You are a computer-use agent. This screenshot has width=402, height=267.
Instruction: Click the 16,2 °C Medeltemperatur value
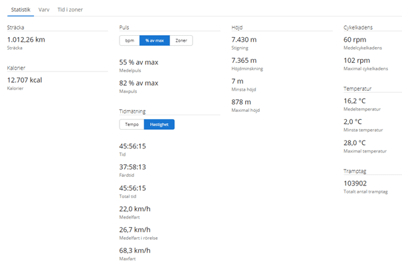[x=354, y=101]
